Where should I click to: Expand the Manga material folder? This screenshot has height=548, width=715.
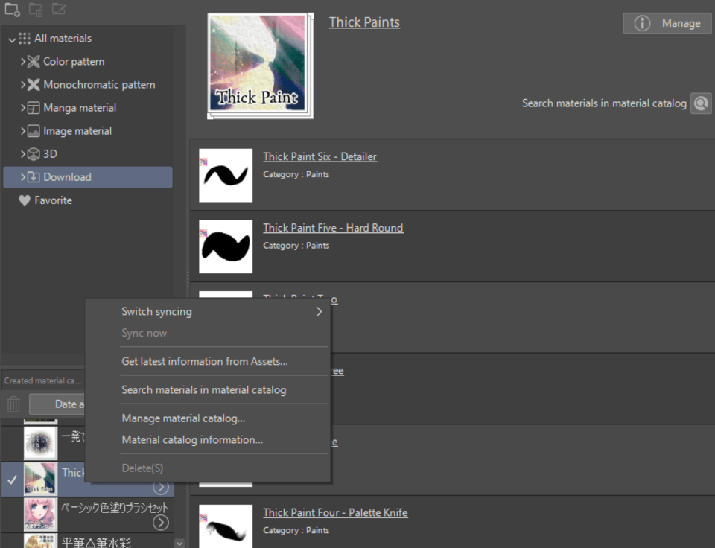(23, 108)
